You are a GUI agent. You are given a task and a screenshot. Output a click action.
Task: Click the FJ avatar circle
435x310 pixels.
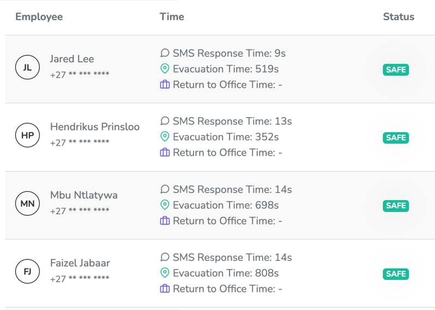[27, 272]
